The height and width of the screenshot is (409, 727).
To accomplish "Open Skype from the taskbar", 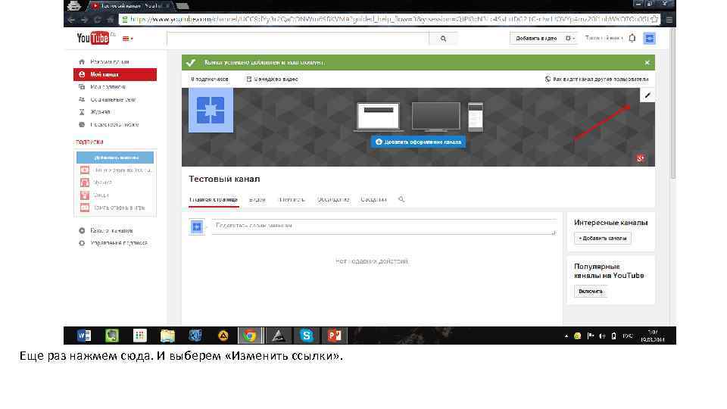I will coord(306,336).
